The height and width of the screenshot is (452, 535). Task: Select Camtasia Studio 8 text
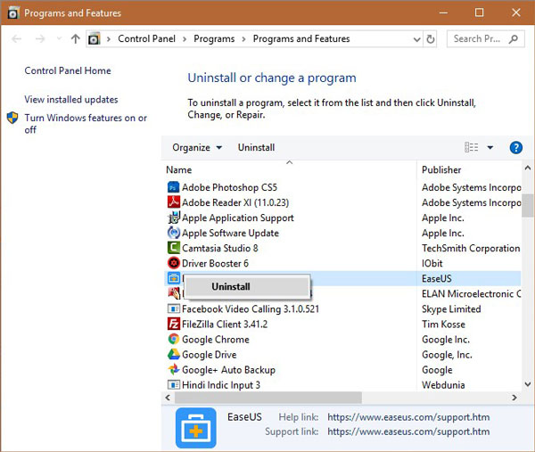pyautogui.click(x=220, y=248)
